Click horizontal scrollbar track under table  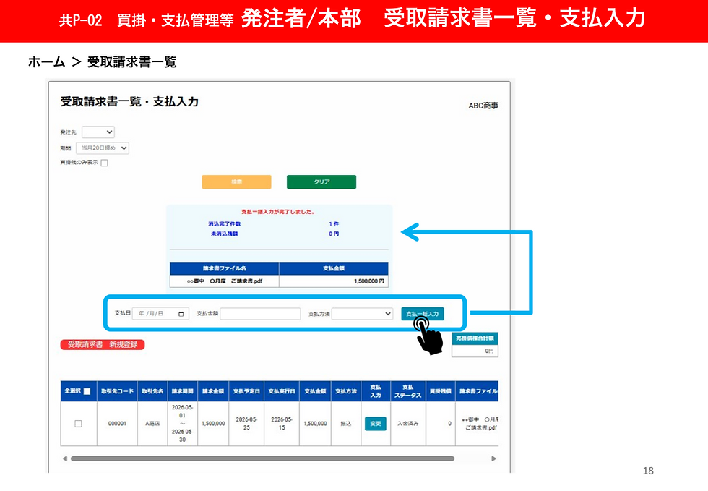click(x=262, y=458)
